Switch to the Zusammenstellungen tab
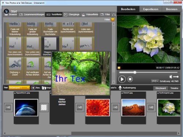Screen dimensions: 183x137 [x=31, y=15]
